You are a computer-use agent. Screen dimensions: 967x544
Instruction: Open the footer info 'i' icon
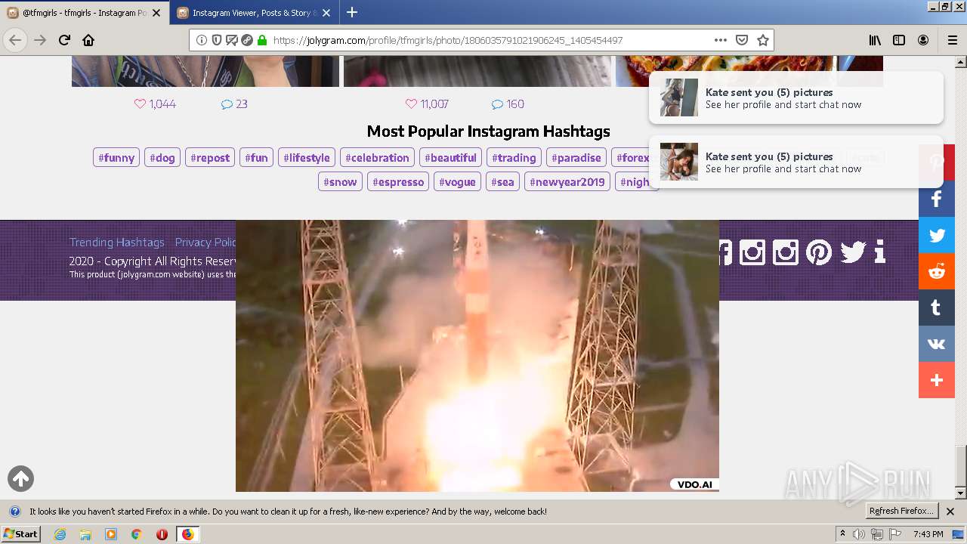[x=879, y=252]
